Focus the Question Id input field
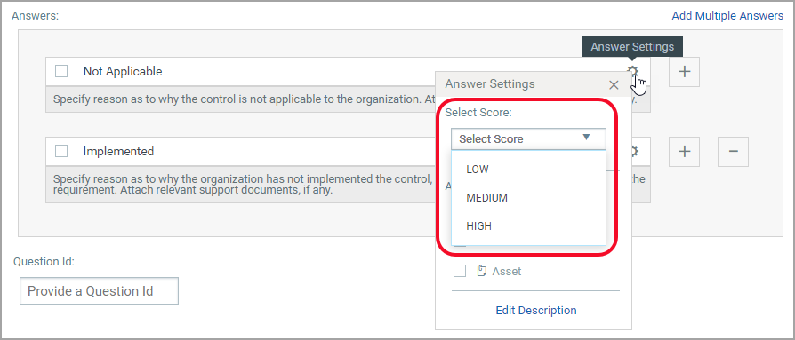 (x=99, y=291)
